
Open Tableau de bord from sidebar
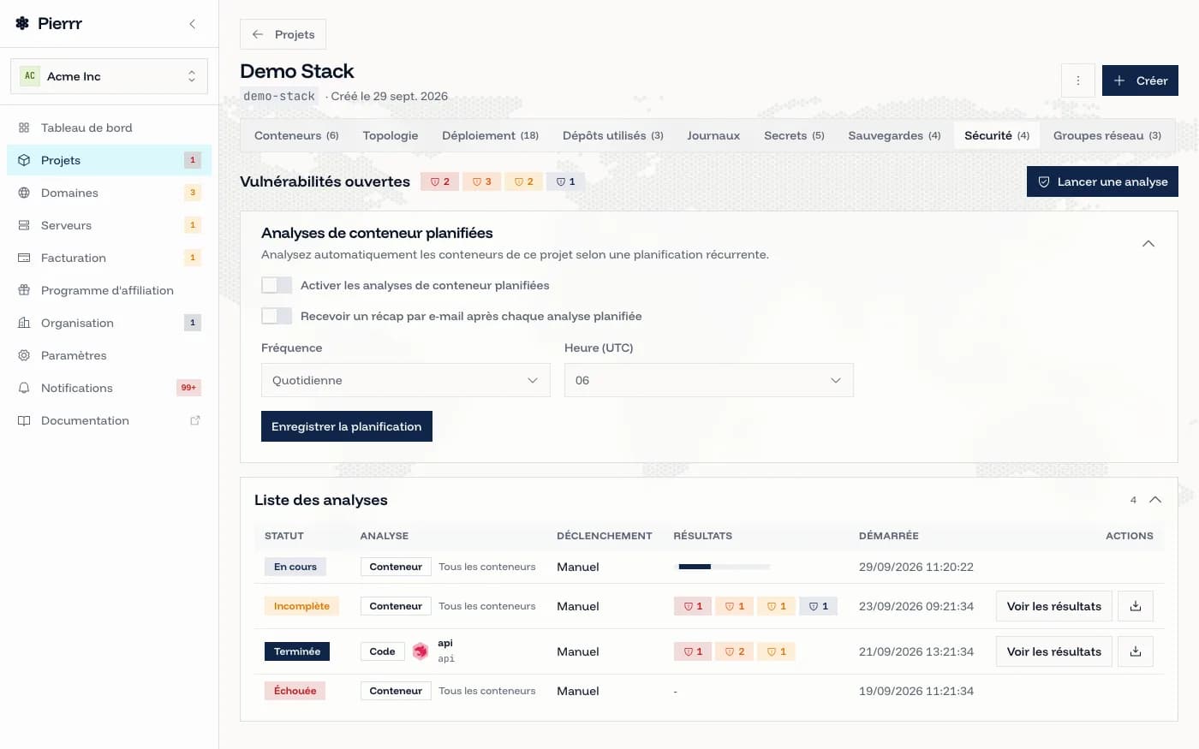coord(109,128)
